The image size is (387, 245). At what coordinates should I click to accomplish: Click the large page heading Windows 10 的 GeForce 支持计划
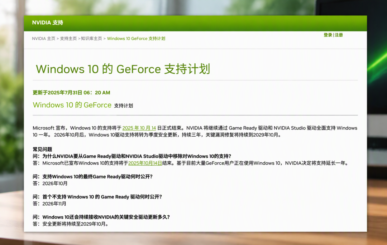point(123,69)
